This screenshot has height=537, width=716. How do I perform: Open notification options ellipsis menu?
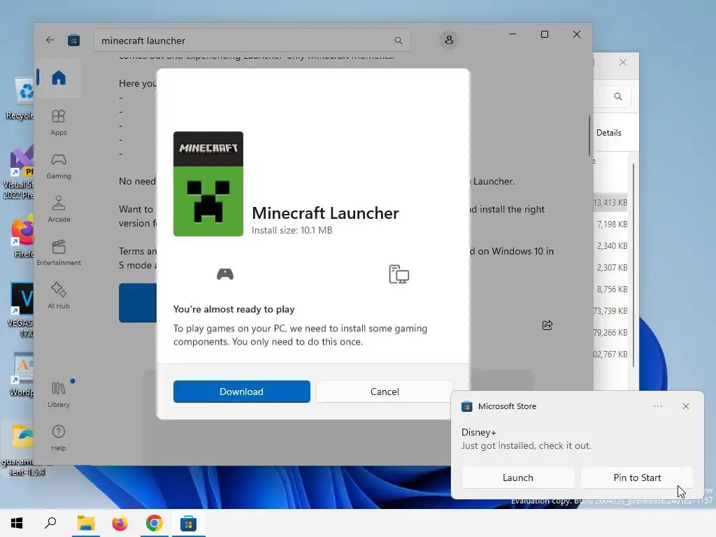pyautogui.click(x=657, y=406)
